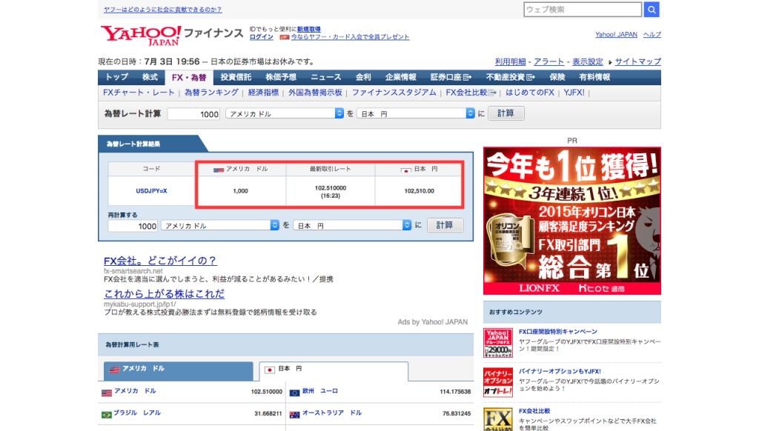Select the 投資信託 navigation tab

(236, 77)
